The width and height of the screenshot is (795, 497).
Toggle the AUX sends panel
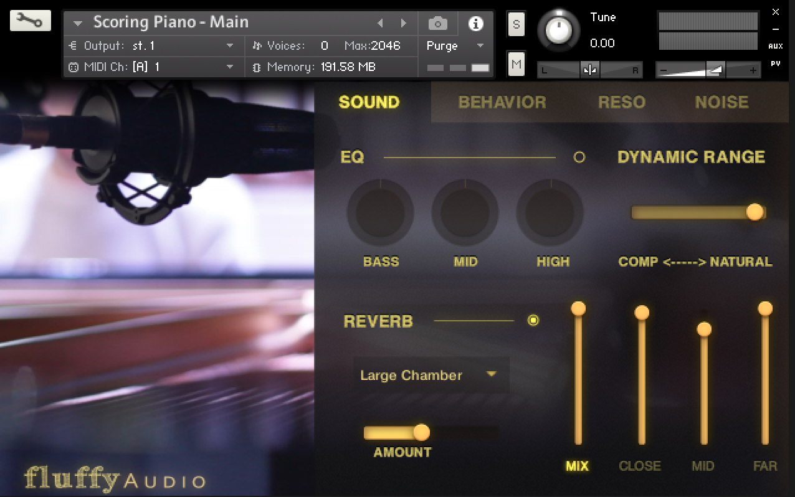tap(776, 46)
